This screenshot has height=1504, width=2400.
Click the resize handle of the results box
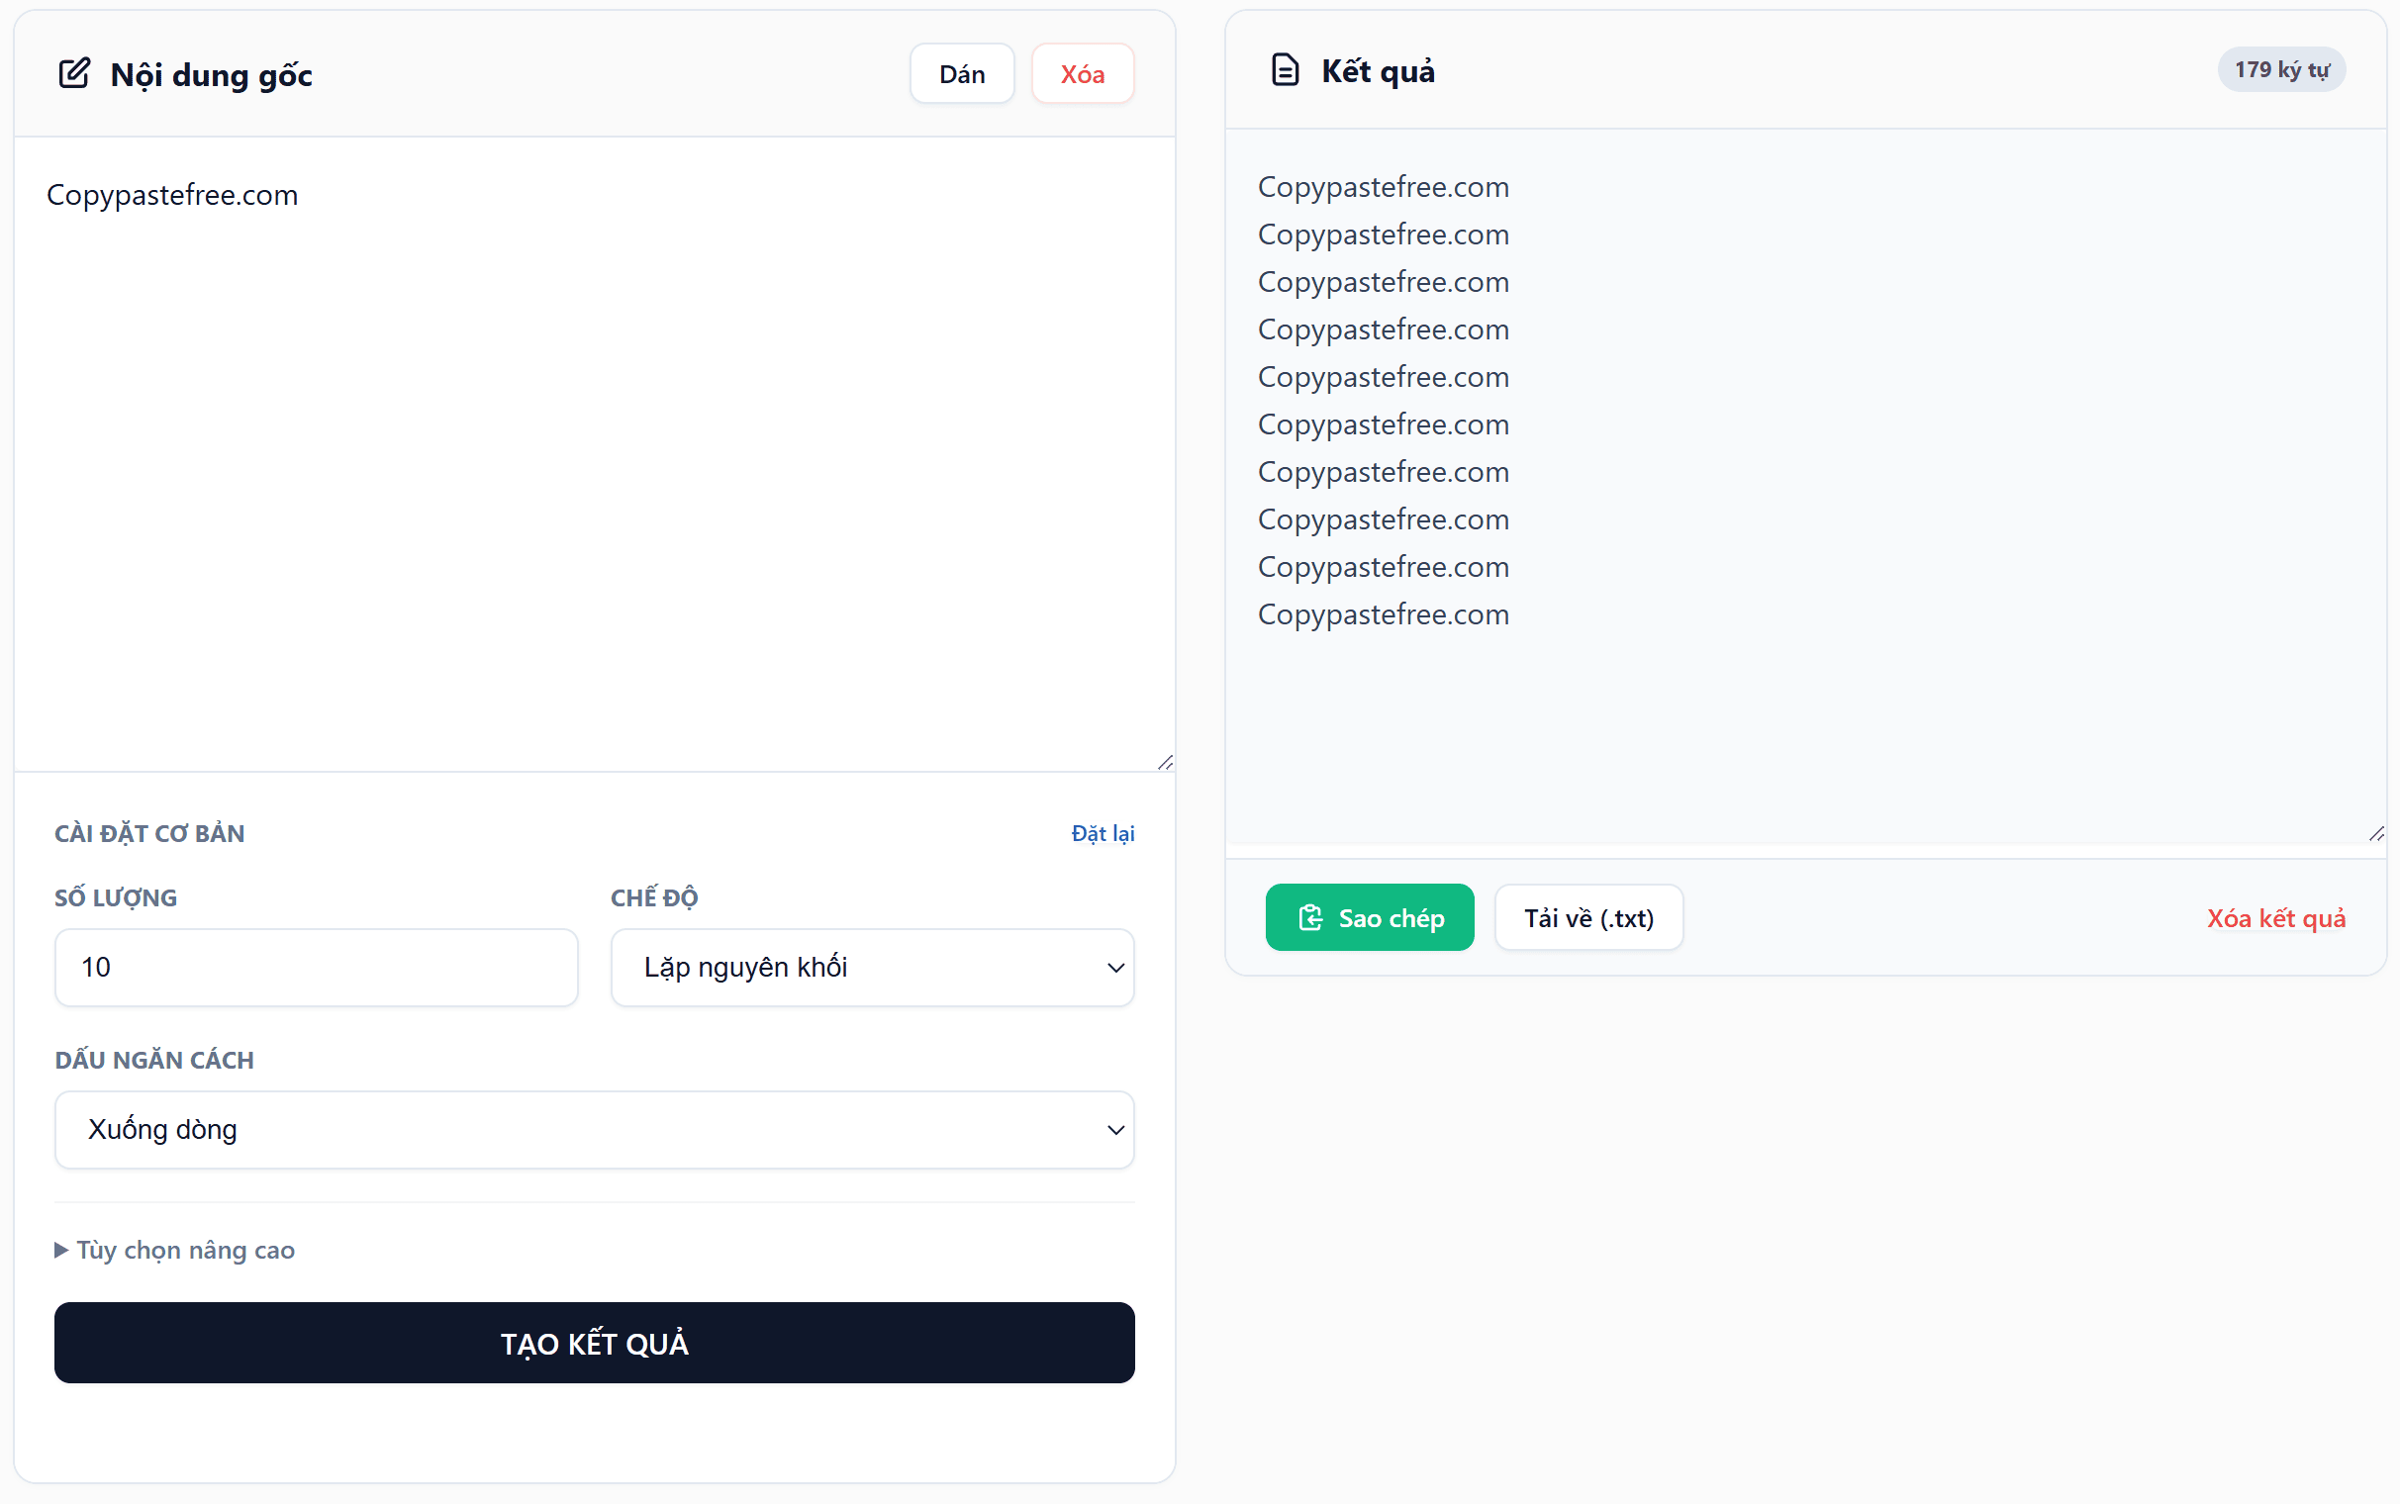(x=2379, y=834)
